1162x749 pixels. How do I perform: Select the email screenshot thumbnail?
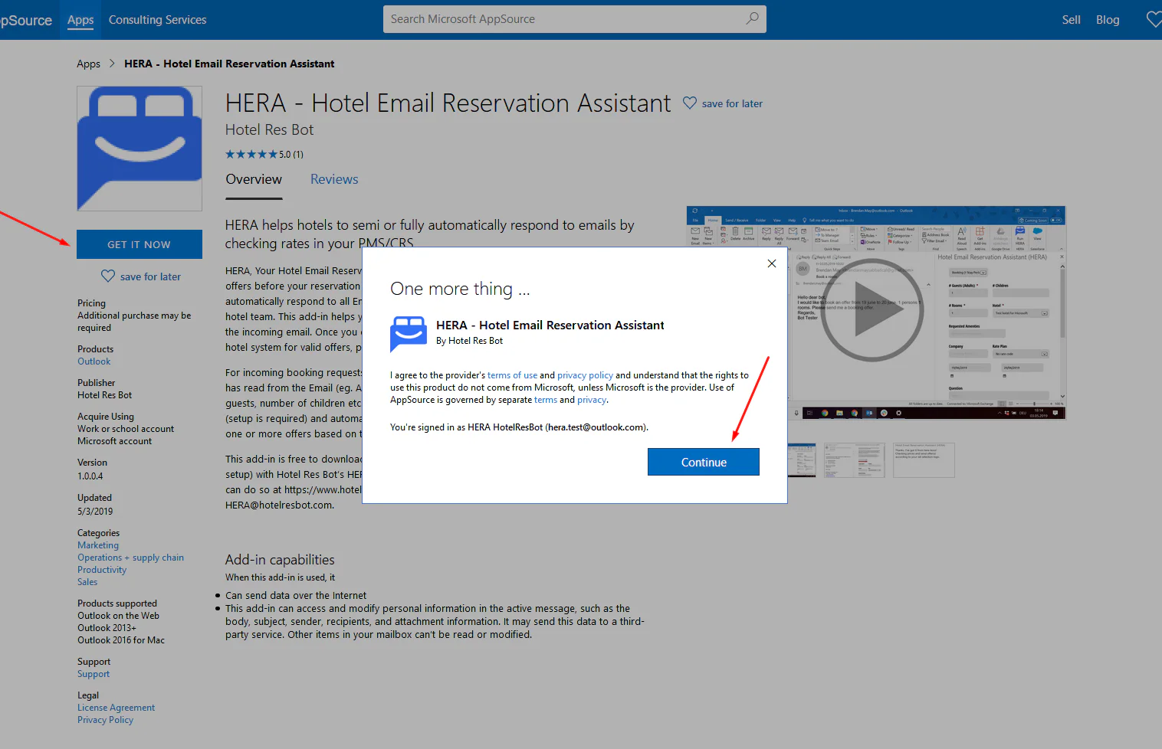click(x=855, y=460)
